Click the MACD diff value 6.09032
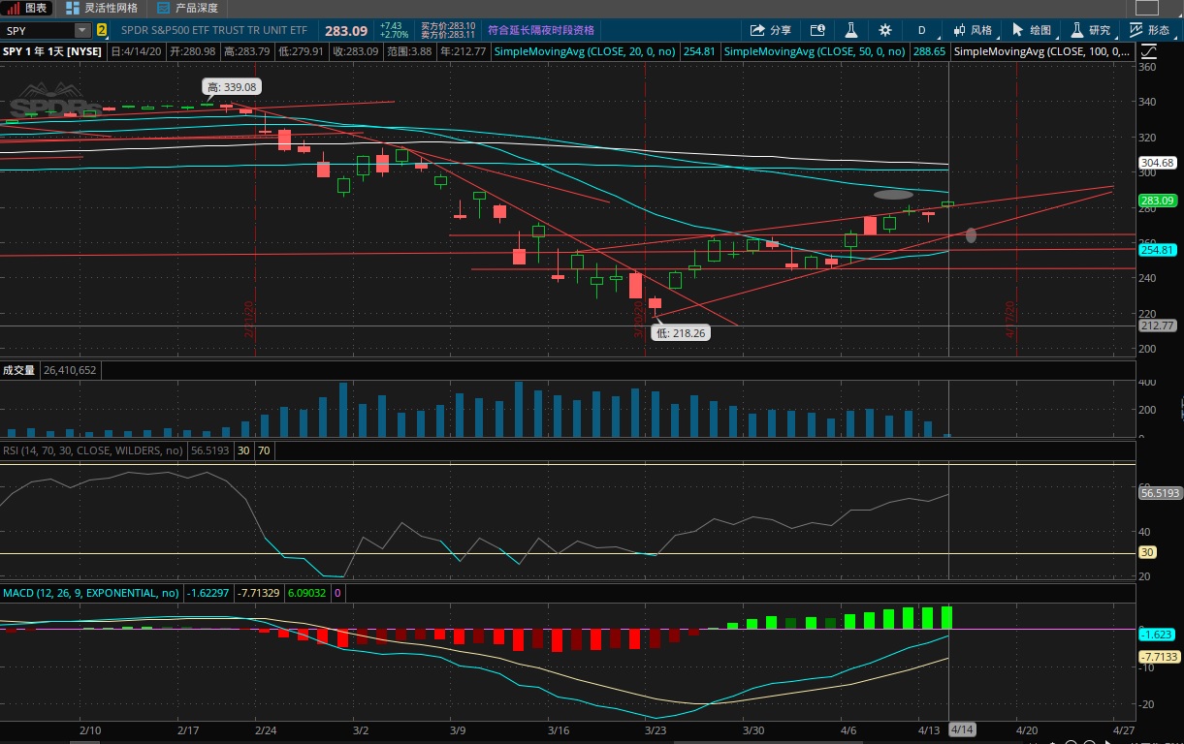Screen dimensions: 1184x744 pyautogui.click(x=307, y=593)
